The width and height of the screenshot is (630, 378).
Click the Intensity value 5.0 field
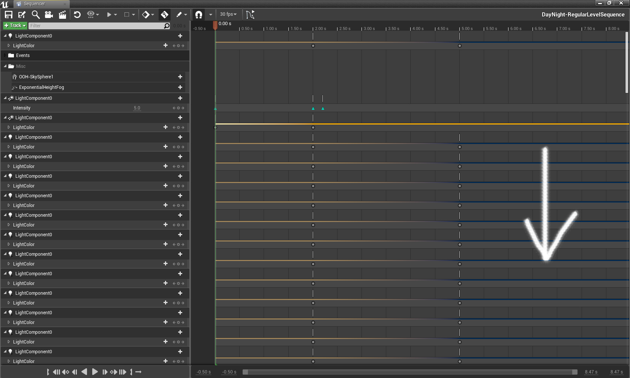pyautogui.click(x=137, y=108)
